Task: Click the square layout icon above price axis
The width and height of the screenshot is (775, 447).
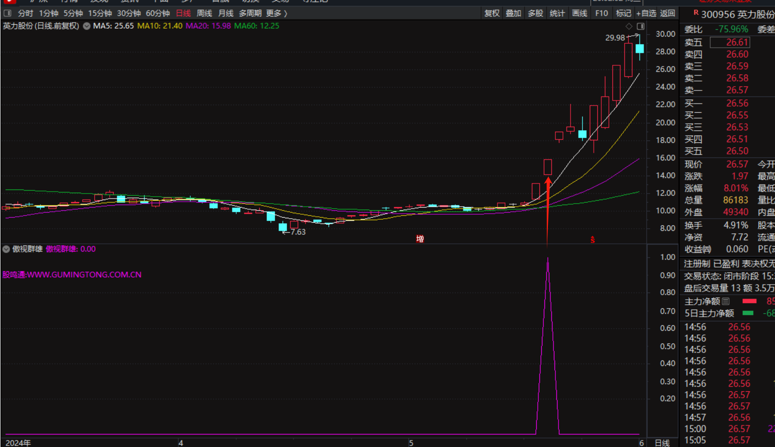Action: click(641, 26)
